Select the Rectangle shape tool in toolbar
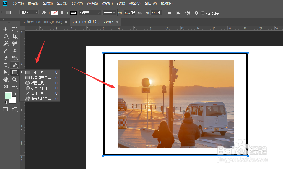Screen dimensions: 283x169 click(x=15, y=72)
